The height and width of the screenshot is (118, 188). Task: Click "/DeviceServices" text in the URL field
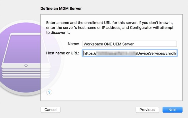point(150,53)
